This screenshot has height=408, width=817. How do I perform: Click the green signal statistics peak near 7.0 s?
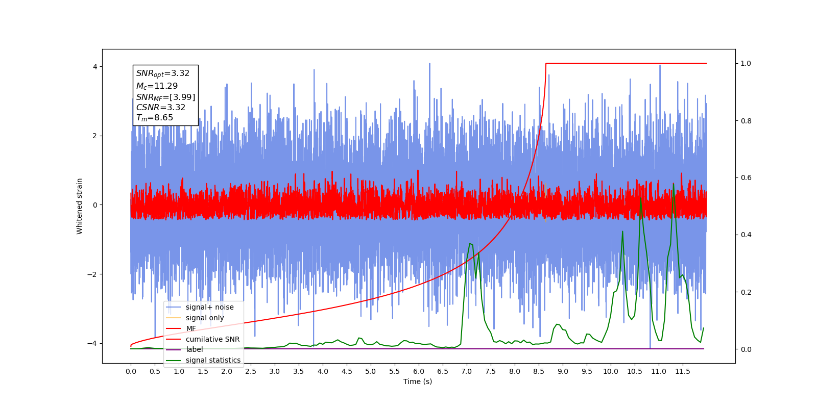point(470,244)
